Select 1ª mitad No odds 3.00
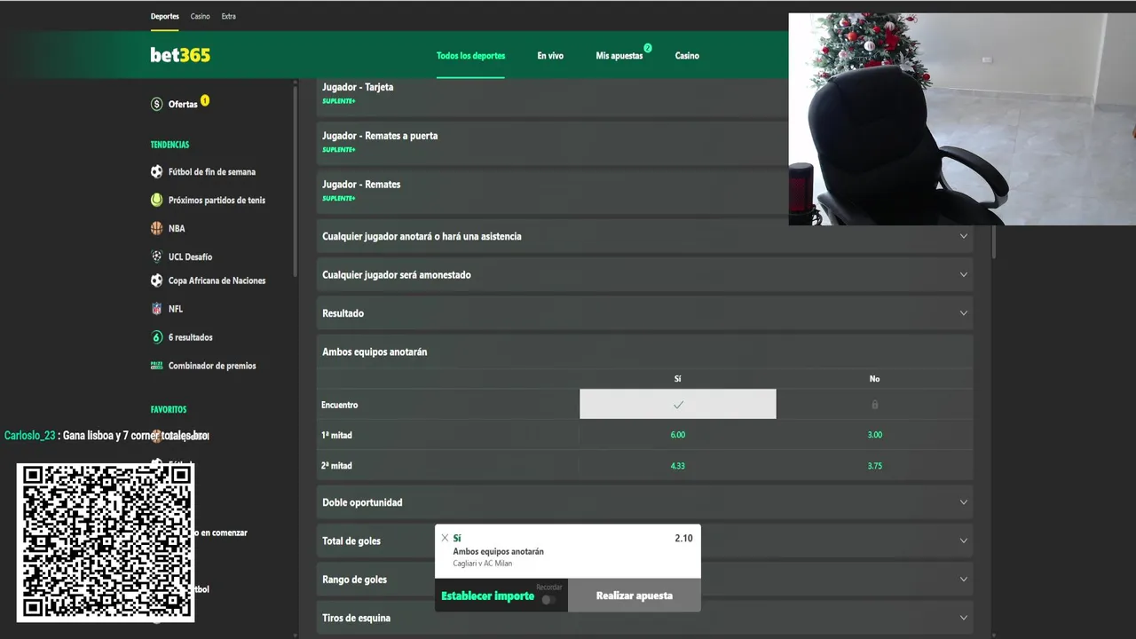 click(x=874, y=435)
